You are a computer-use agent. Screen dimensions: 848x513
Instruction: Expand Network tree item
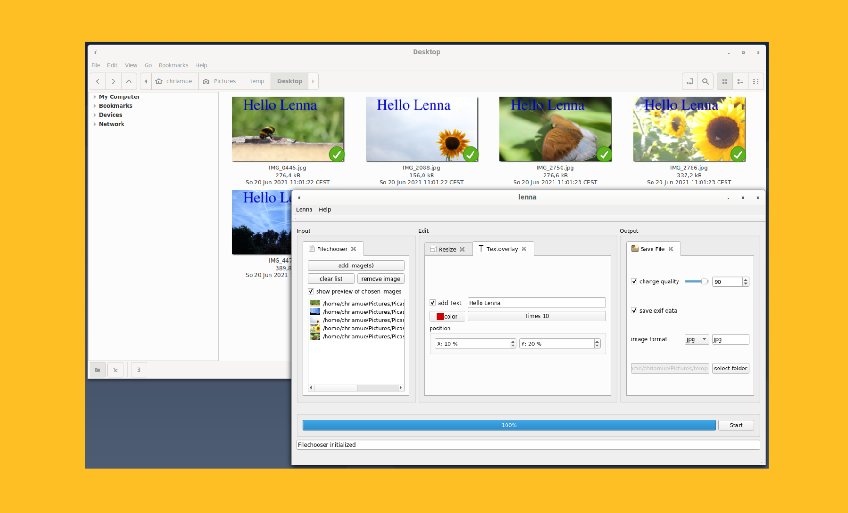point(95,124)
